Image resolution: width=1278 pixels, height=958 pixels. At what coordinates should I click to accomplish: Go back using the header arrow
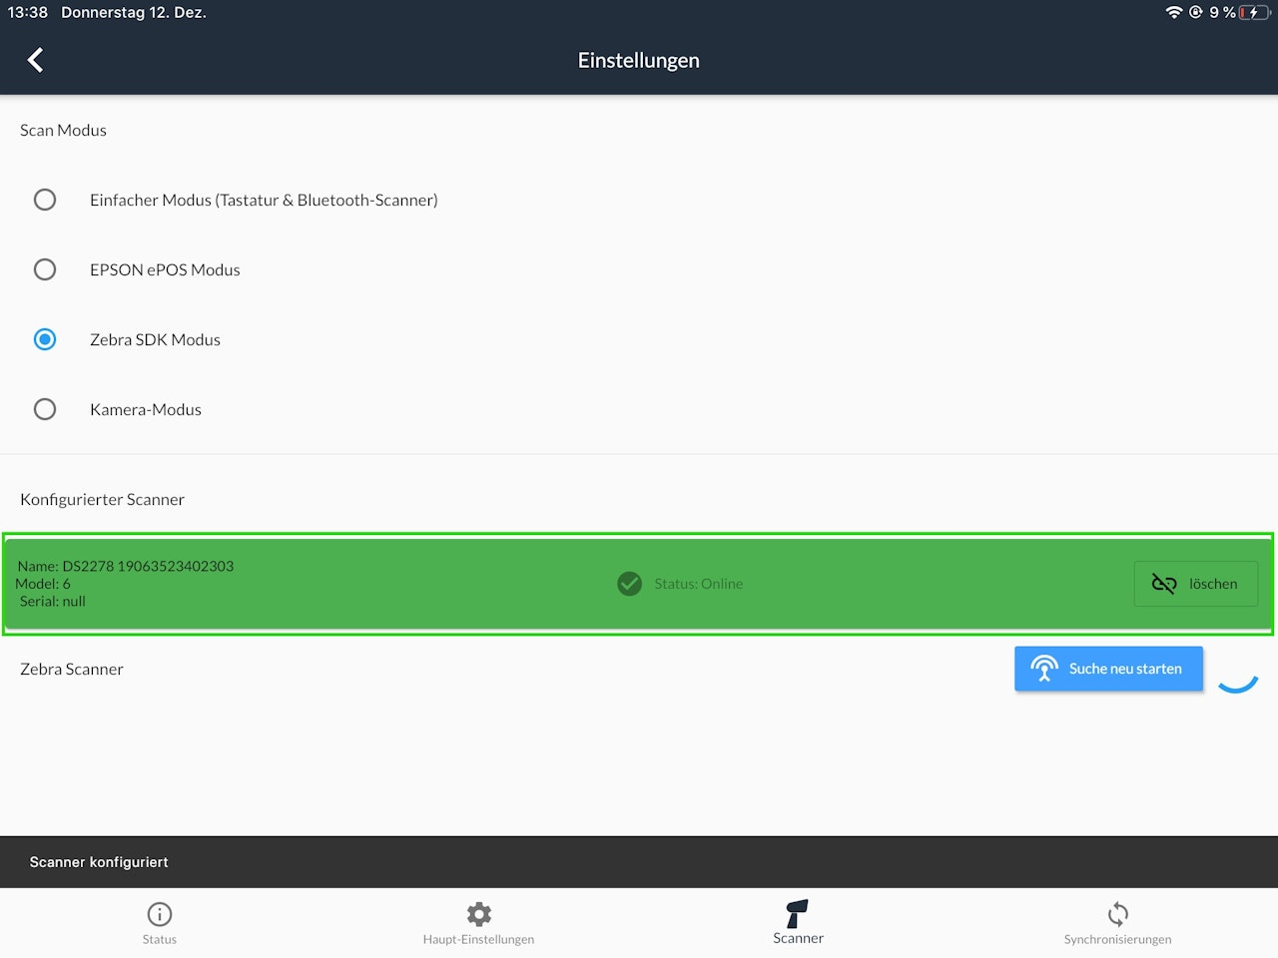pos(35,60)
